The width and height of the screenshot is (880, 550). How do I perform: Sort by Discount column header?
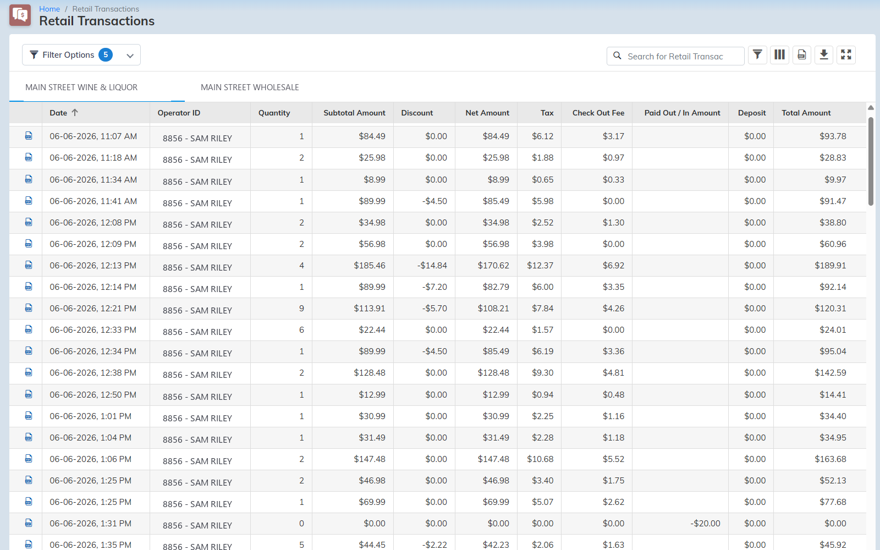[x=417, y=113]
